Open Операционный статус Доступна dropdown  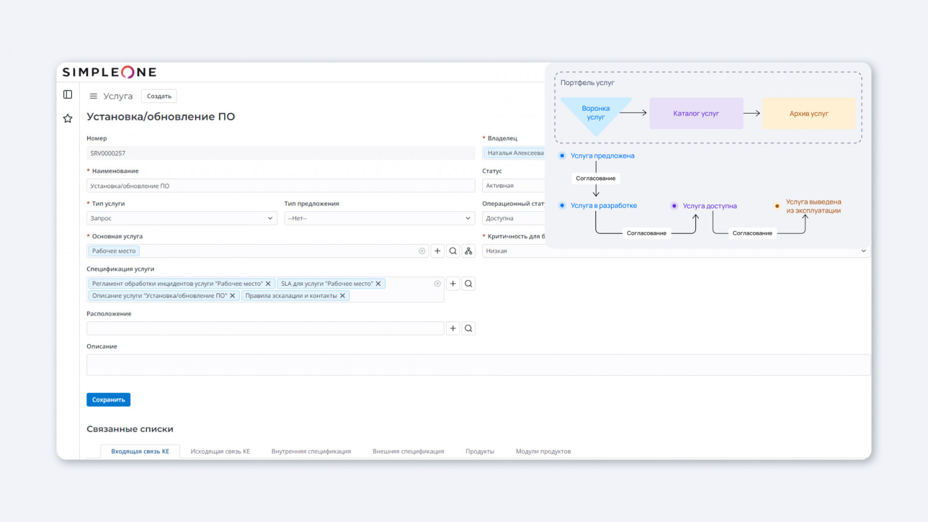click(514, 218)
